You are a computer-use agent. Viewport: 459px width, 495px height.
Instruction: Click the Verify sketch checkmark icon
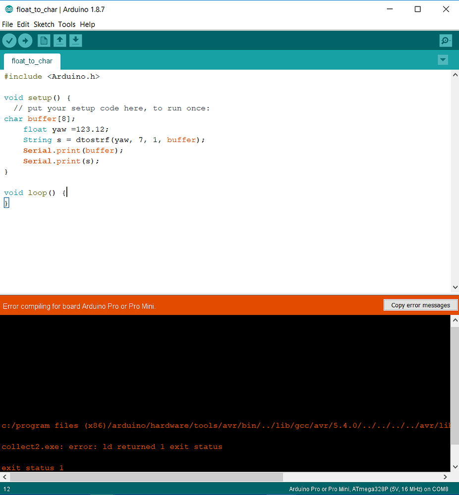(x=9, y=40)
